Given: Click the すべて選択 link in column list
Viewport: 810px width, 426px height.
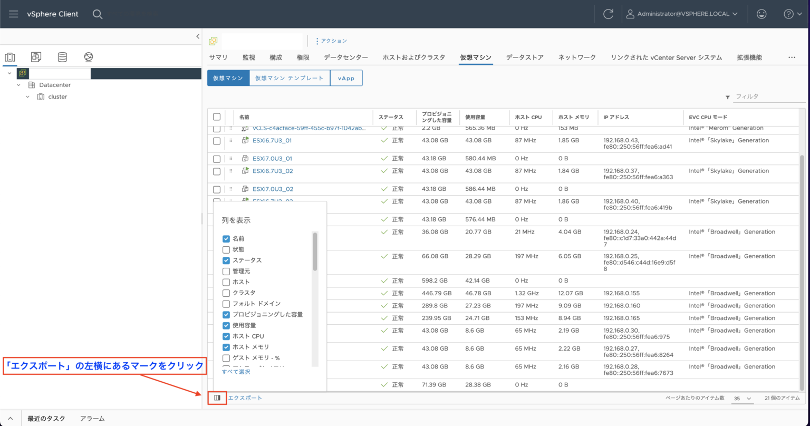Looking at the screenshot, I should click(236, 371).
